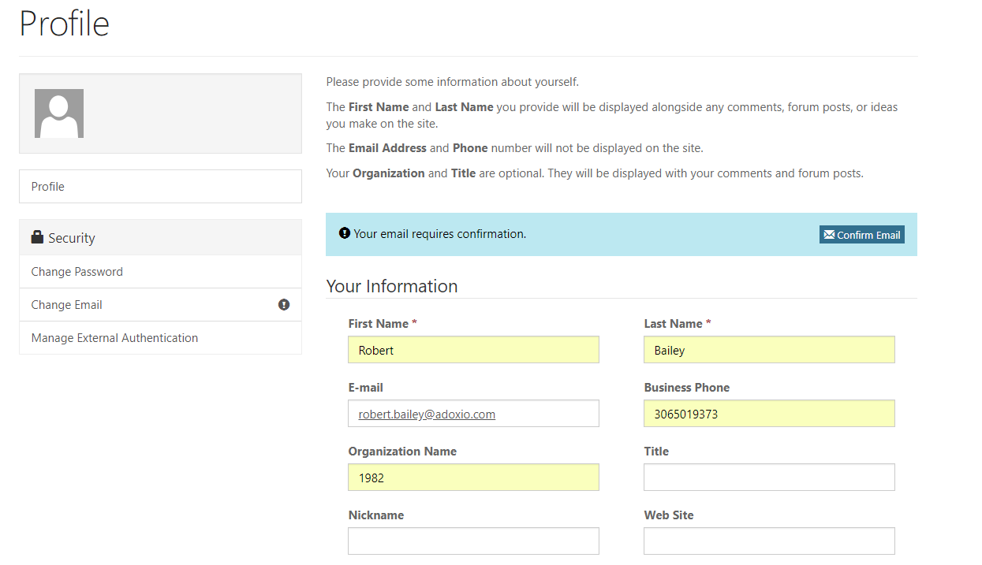Click the E-mail address field
The width and height of the screenshot is (982, 565).
tap(473, 414)
